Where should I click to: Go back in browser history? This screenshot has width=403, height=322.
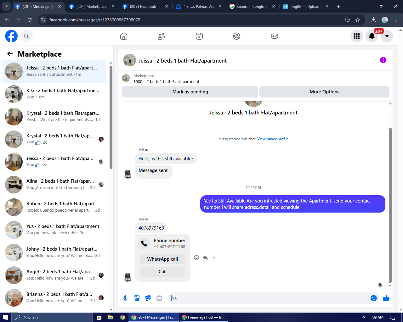(7, 20)
